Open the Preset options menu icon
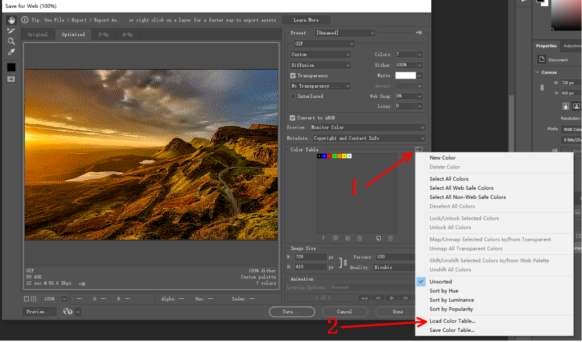Viewport: 582px width, 342px height. [x=419, y=33]
